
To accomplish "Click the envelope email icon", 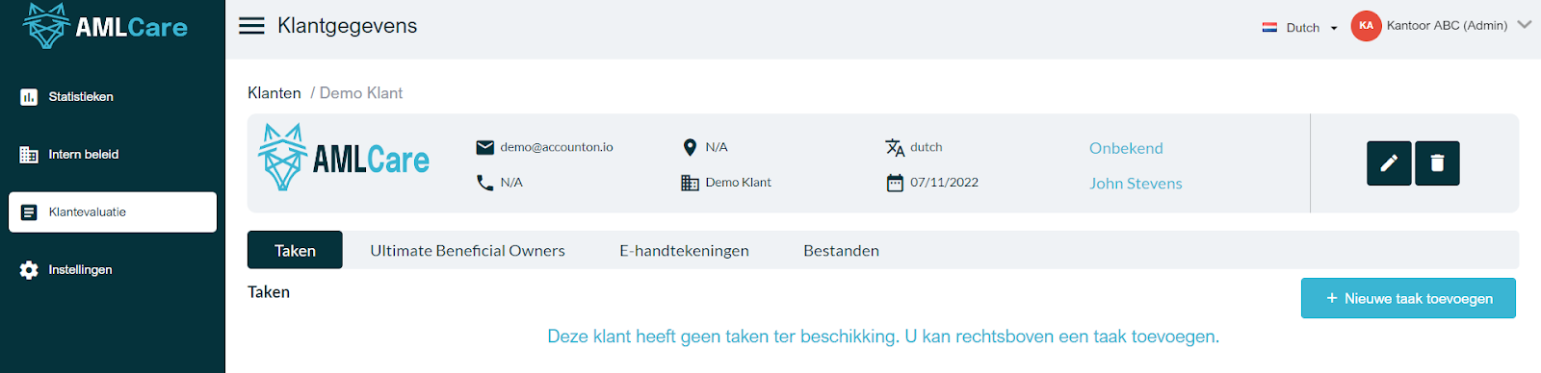I will point(484,147).
